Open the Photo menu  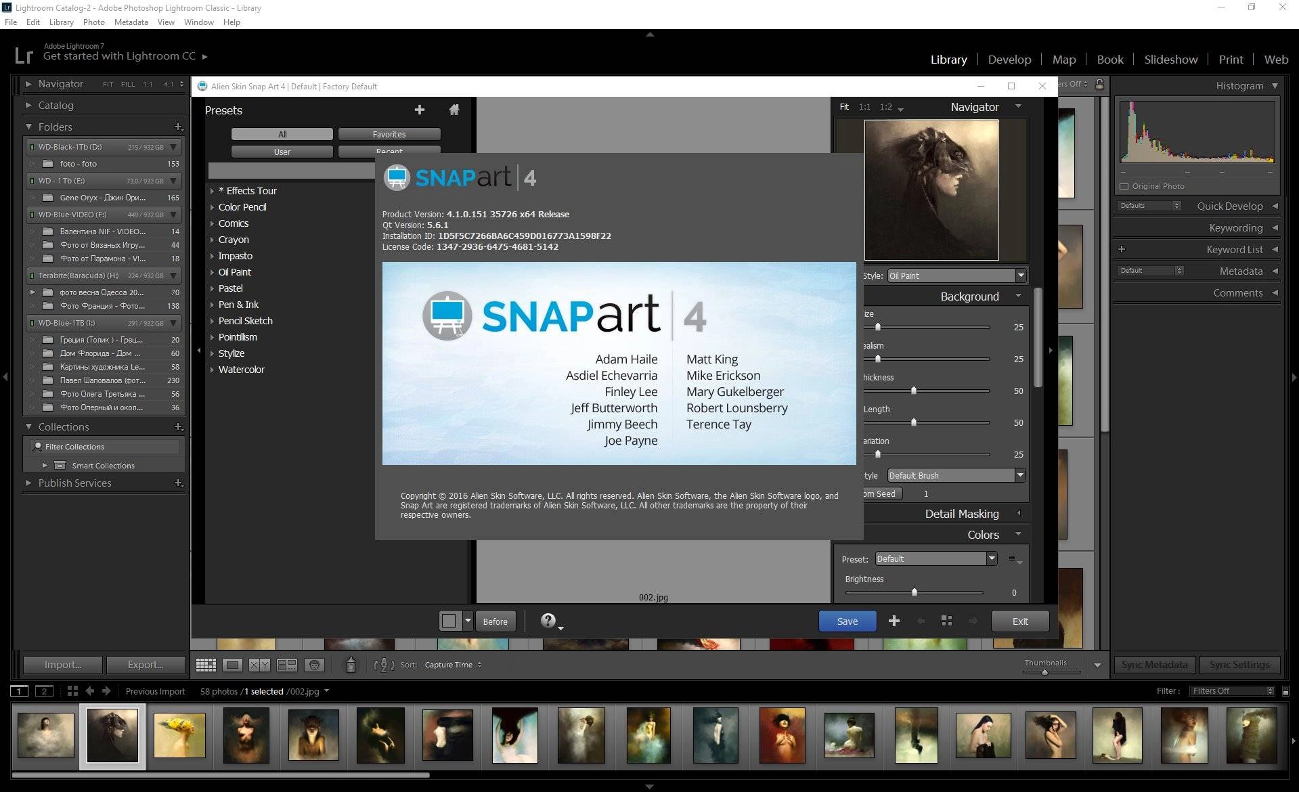93,22
